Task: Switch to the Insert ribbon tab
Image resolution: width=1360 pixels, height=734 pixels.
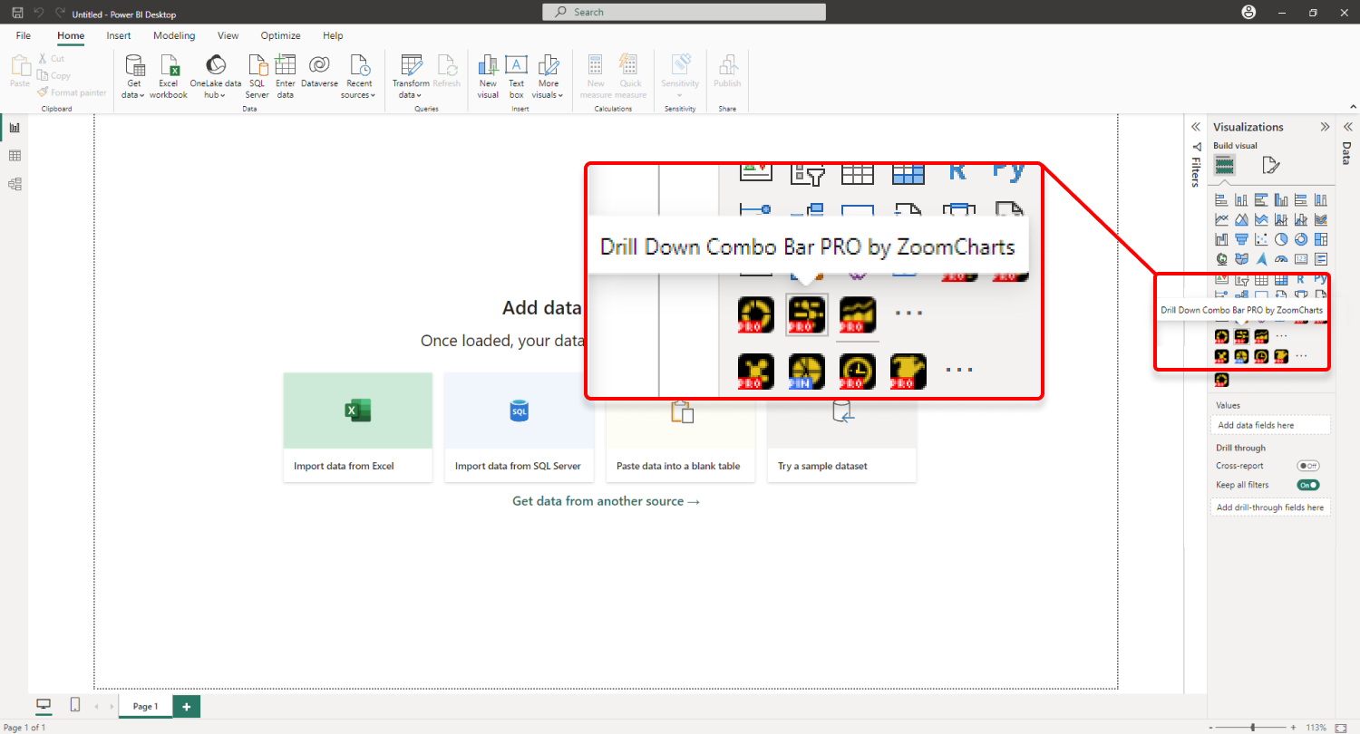Action: 119,36
